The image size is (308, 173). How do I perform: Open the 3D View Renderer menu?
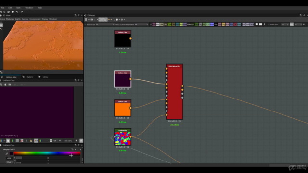click(53, 19)
